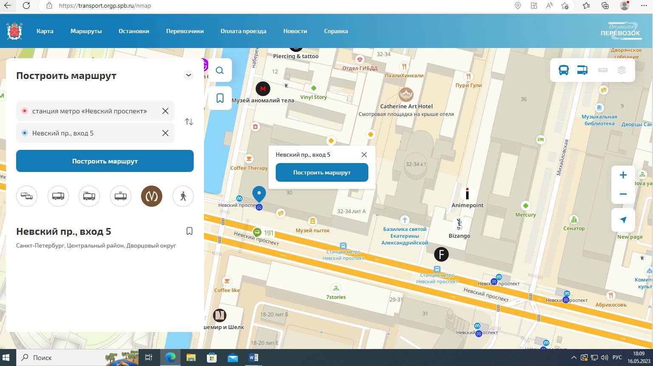Open the Маршруты menu item
Viewport: 653px width, 366px height.
click(x=86, y=31)
